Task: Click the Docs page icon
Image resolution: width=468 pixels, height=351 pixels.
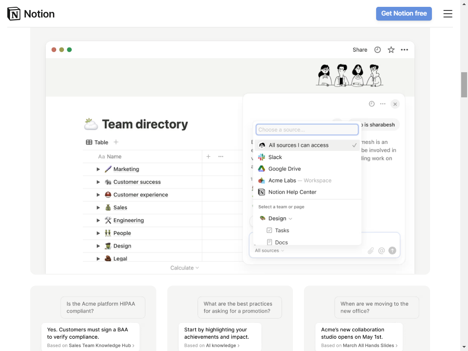Action: point(270,242)
